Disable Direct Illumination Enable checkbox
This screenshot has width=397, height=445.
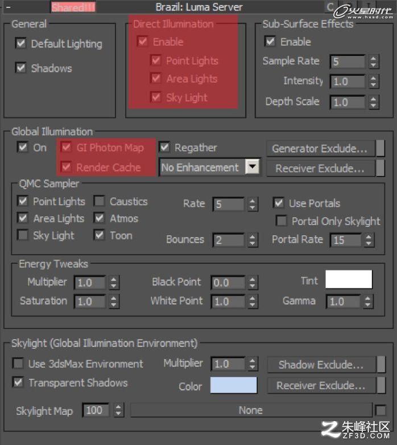point(143,42)
